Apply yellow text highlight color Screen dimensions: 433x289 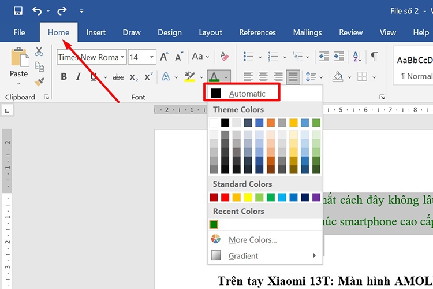tap(189, 77)
